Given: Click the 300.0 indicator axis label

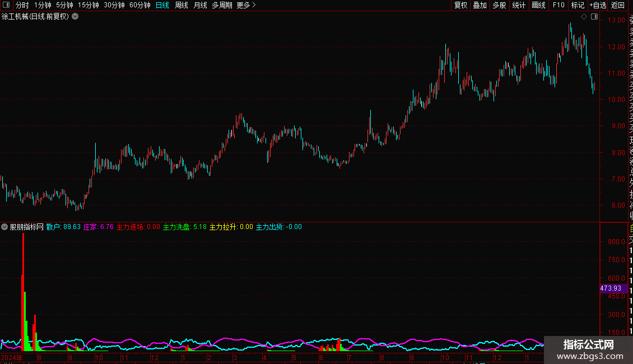Looking at the screenshot, I should pos(616,314).
